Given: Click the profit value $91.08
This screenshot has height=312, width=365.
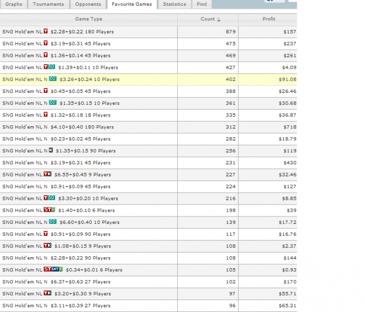Looking at the screenshot, I should coord(287,79).
